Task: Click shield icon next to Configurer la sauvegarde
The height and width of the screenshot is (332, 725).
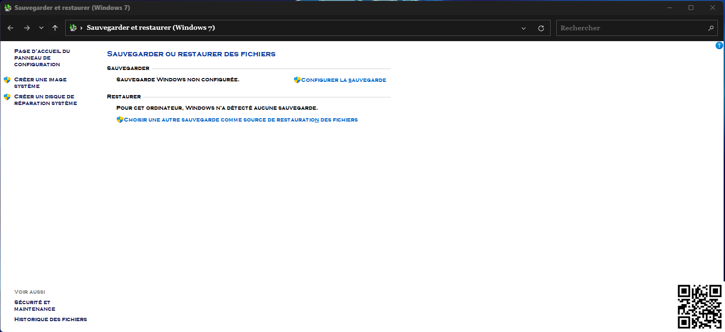Action: 297,80
